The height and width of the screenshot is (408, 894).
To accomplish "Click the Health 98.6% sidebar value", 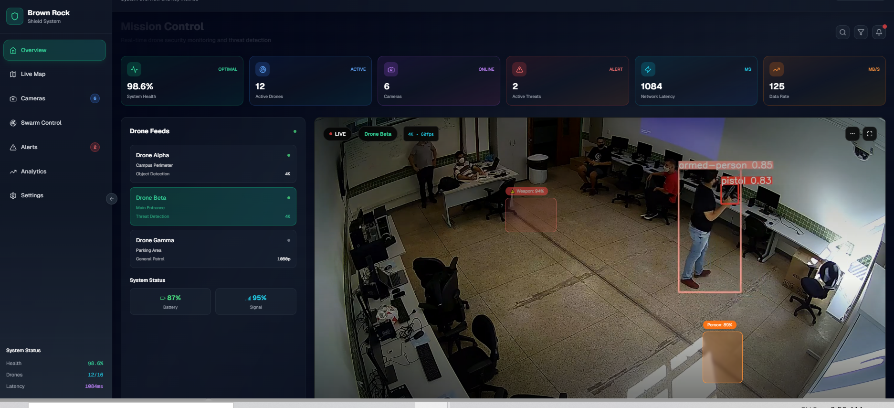I will [95, 364].
